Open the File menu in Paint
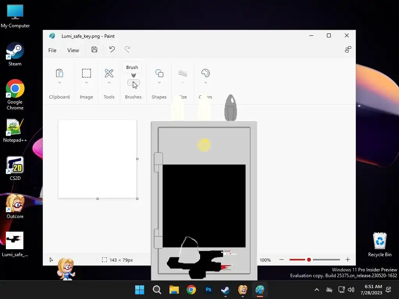Screen dimensions: 399x299 (x=52, y=50)
